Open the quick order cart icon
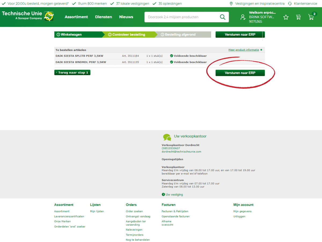 pos(298,17)
